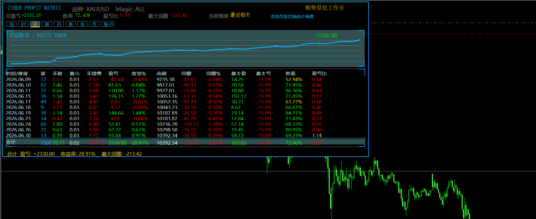Switch to the 月 monthly tab
536x219 pixels.
tap(59, 24)
